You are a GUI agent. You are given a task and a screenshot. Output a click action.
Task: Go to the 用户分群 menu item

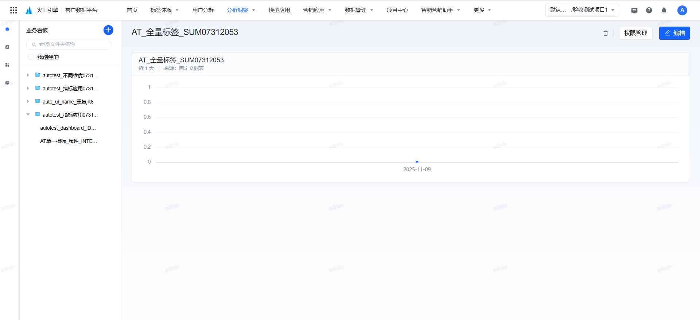click(x=203, y=10)
